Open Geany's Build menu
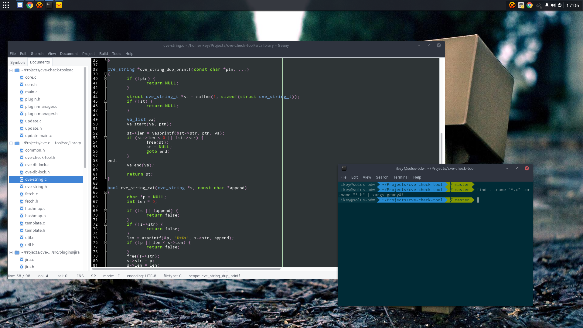Viewport: 583px width, 328px height. pos(104,54)
